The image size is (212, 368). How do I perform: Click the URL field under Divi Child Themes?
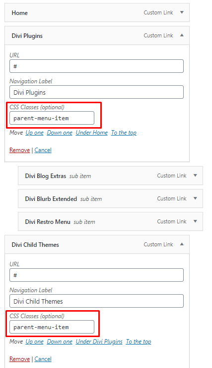pyautogui.click(x=96, y=275)
